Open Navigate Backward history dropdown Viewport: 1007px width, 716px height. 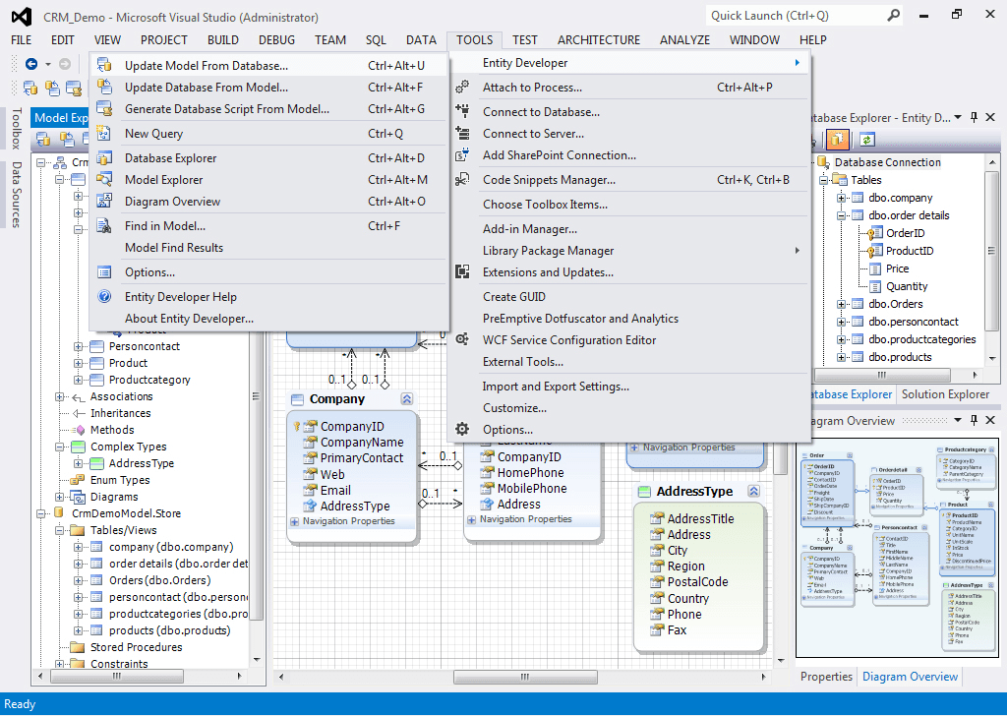click(x=48, y=64)
